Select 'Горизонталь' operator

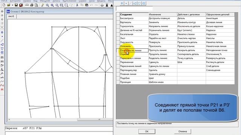click(x=134, y=26)
